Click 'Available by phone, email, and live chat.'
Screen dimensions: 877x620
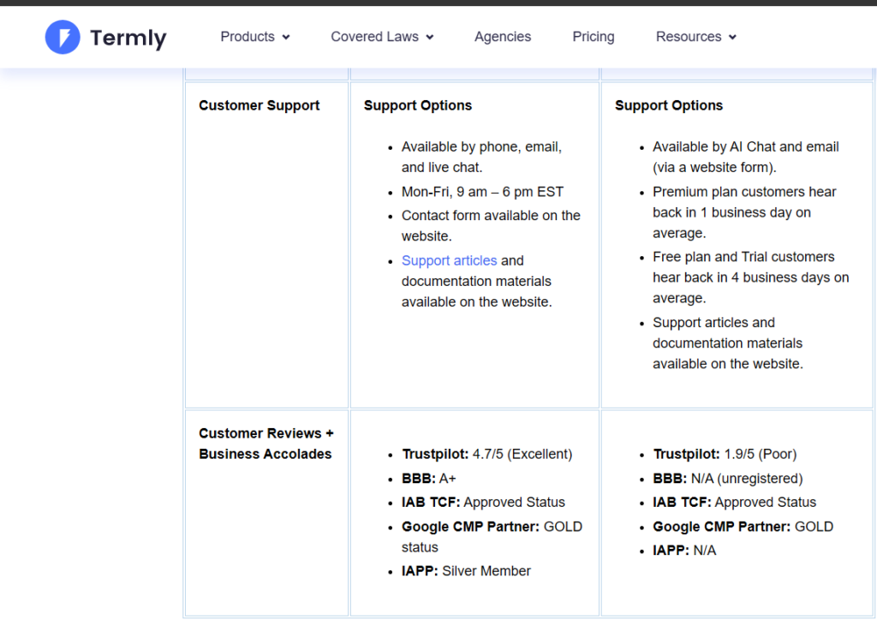click(x=481, y=157)
